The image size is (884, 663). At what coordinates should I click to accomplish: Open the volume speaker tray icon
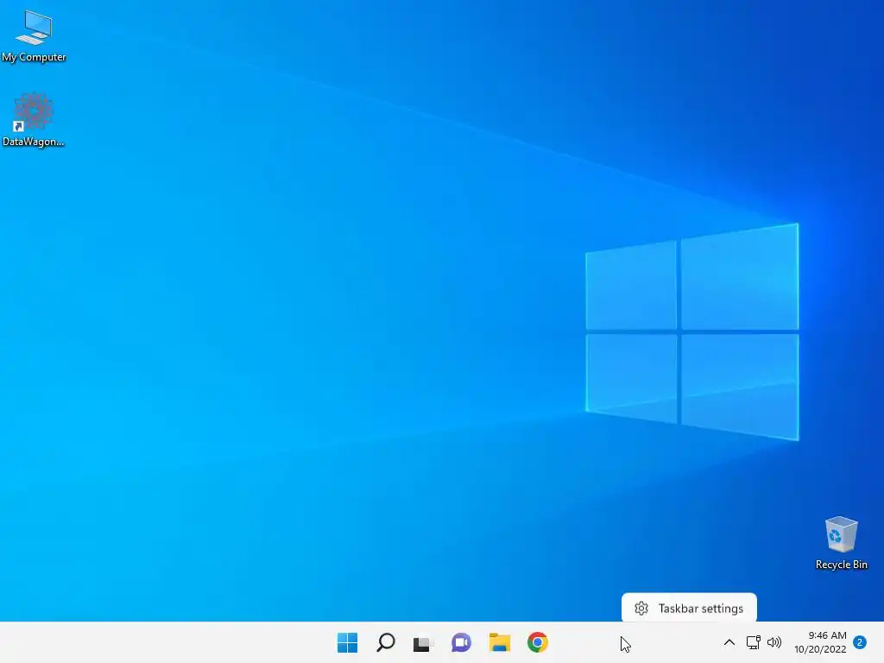pos(774,642)
